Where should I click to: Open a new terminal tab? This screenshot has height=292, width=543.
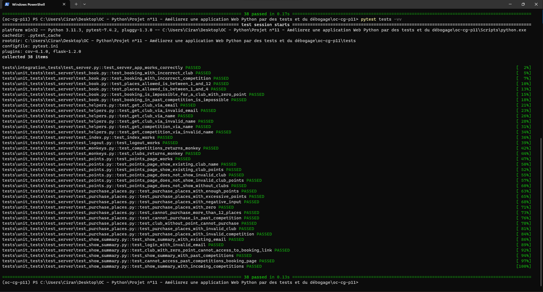76,4
